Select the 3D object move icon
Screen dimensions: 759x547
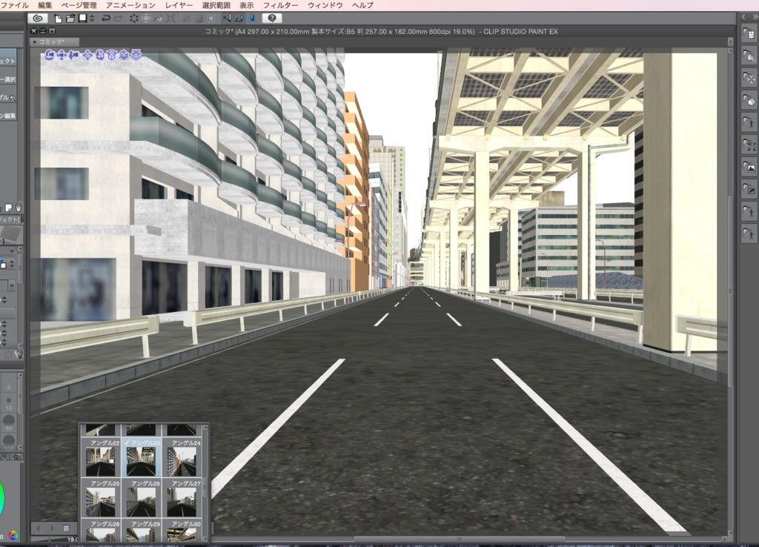point(87,55)
